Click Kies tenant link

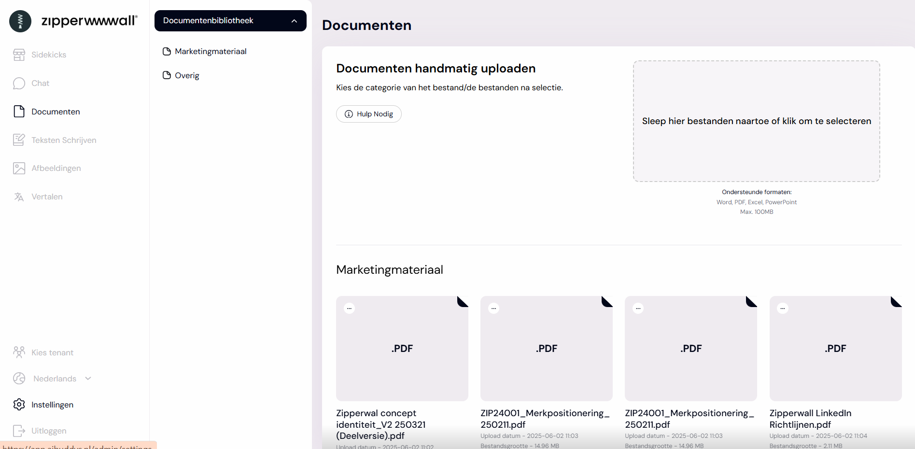pos(52,352)
